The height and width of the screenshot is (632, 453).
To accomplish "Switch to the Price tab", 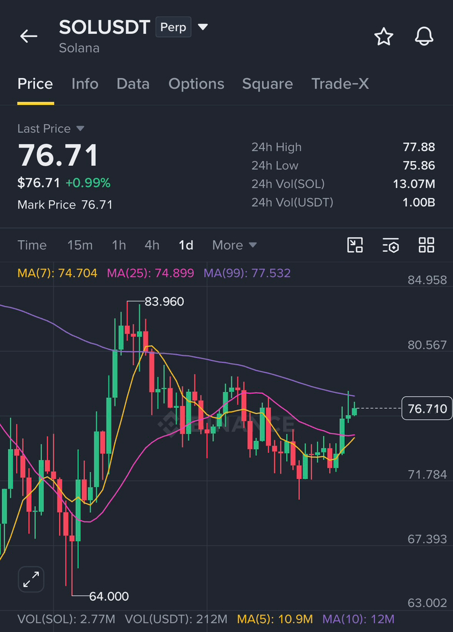I will tap(35, 84).
